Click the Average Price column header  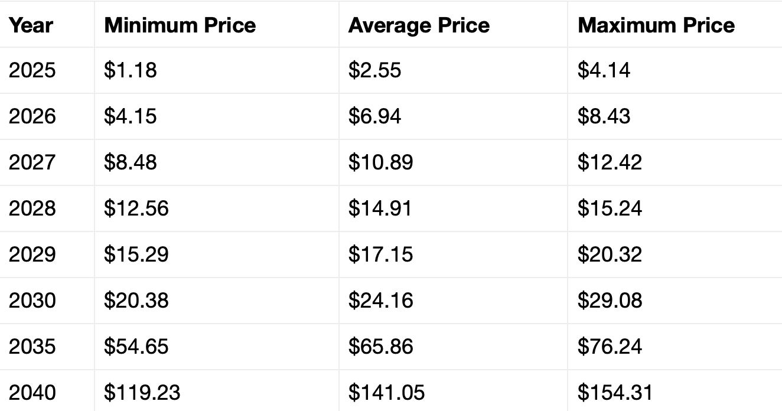click(x=419, y=25)
